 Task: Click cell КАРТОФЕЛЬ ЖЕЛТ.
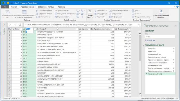[57, 41]
